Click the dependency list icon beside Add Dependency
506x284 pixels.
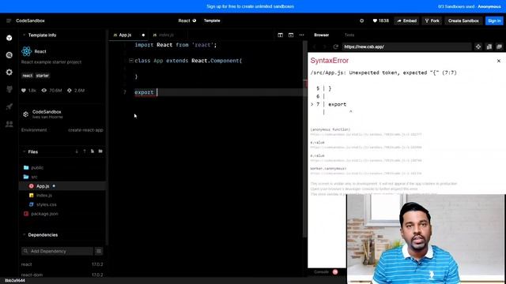point(99,251)
